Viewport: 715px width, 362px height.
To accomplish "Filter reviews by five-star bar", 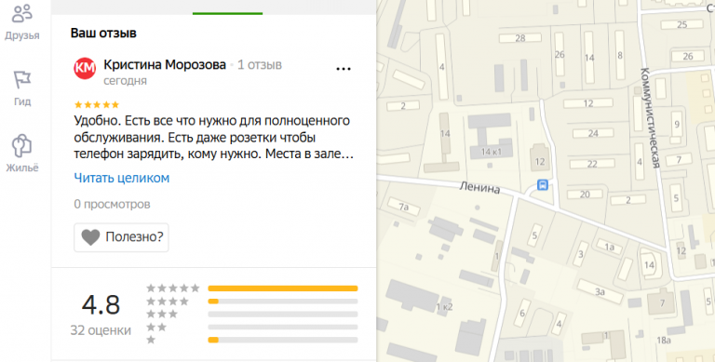I will pos(283,288).
